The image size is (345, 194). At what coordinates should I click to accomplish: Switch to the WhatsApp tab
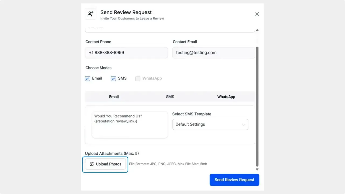226,97
